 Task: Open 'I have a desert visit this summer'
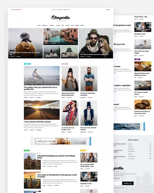(x=37, y=122)
